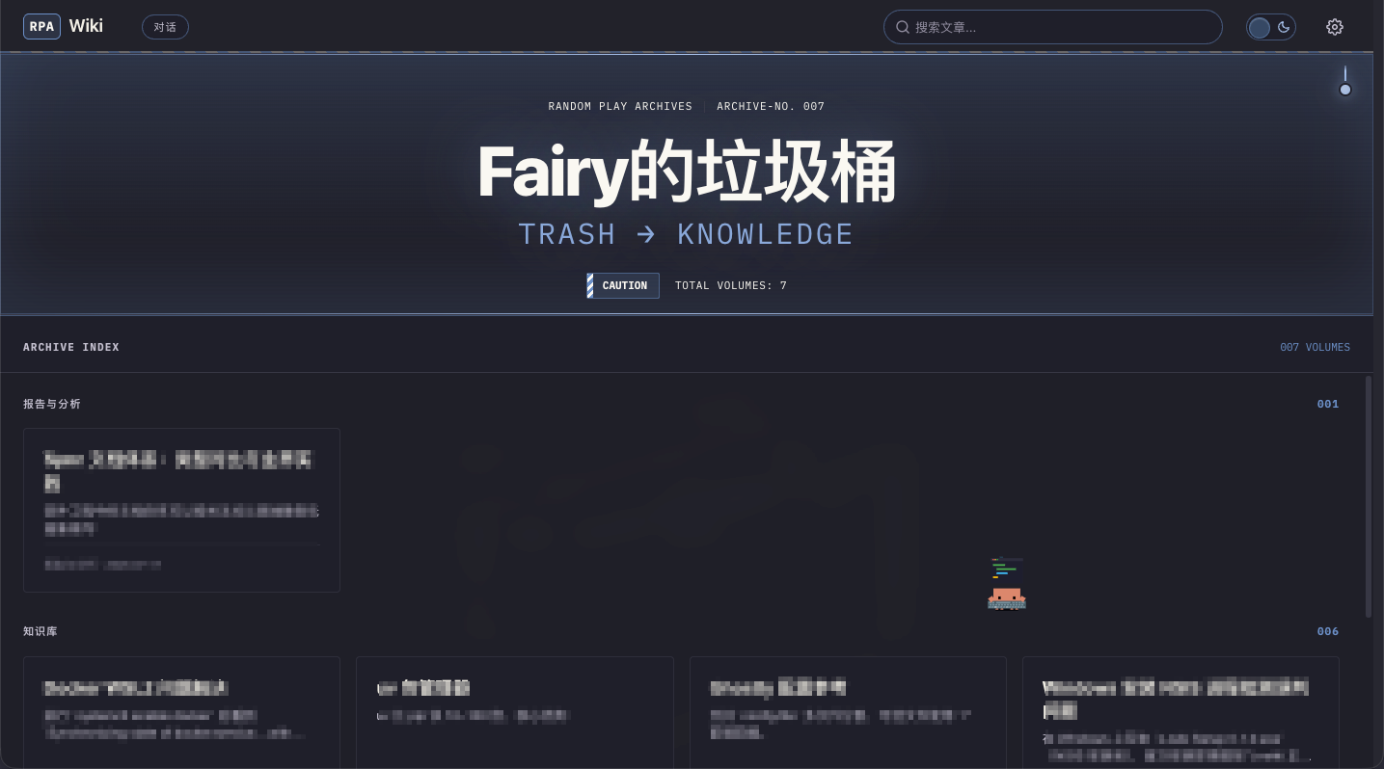Viewport: 1384px width, 769px height.
Task: Click the ARCHIVE-NO. 007 label
Action: 771,106
